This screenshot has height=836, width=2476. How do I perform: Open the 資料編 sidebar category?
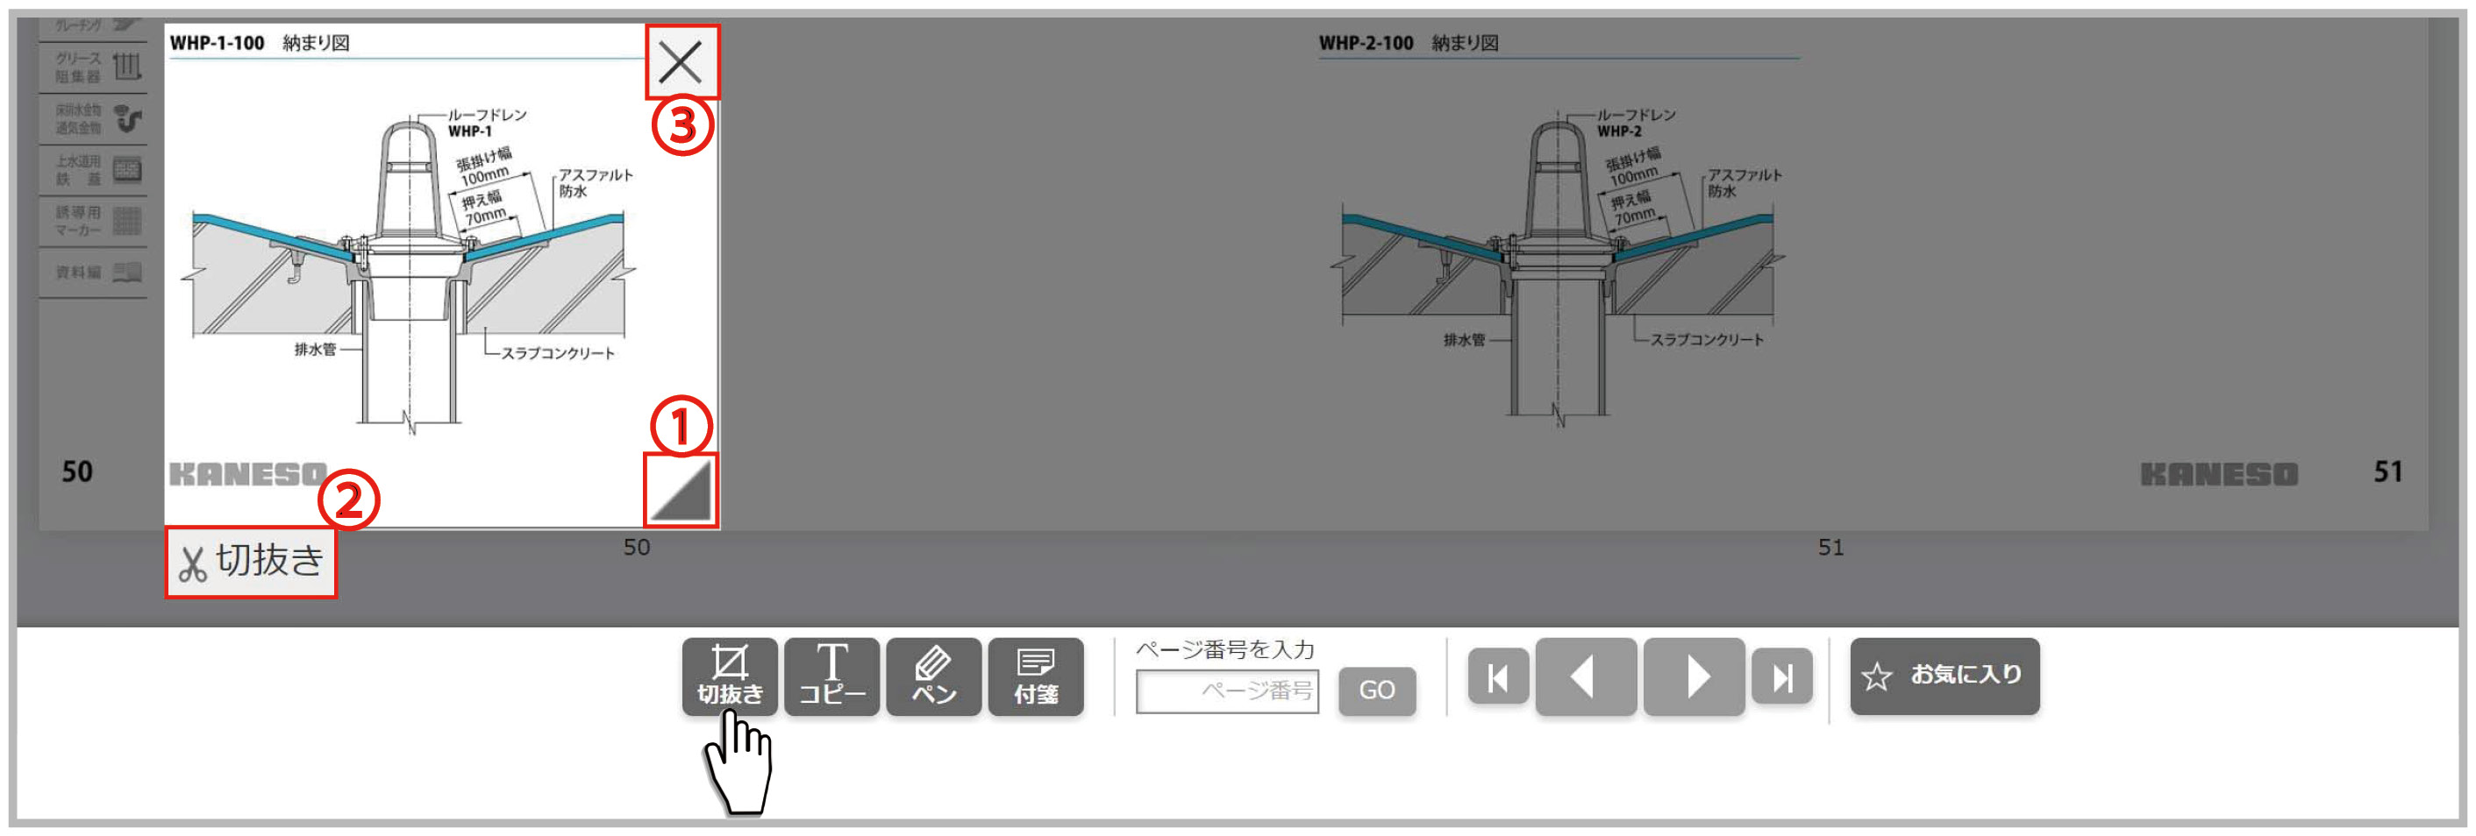click(x=93, y=273)
